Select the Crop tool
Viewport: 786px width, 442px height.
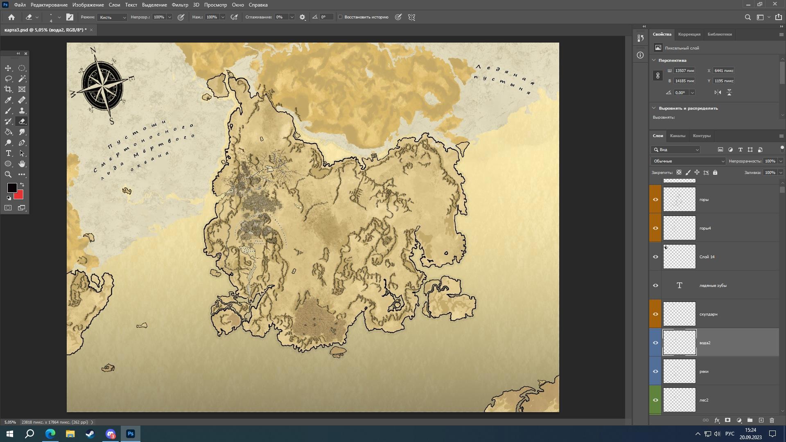click(x=8, y=89)
